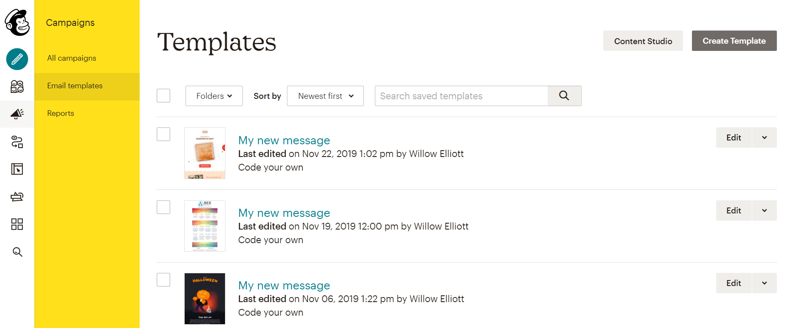Open the Content Studio sidebar icon

(x=17, y=196)
